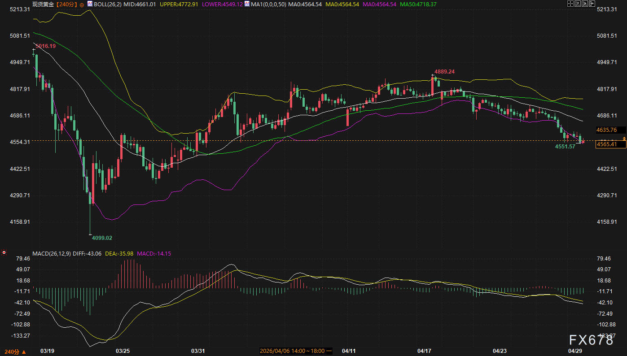This screenshot has height=356, width=627.
Task: Click the 4551.57 recent low annotation
Action: pos(565,147)
